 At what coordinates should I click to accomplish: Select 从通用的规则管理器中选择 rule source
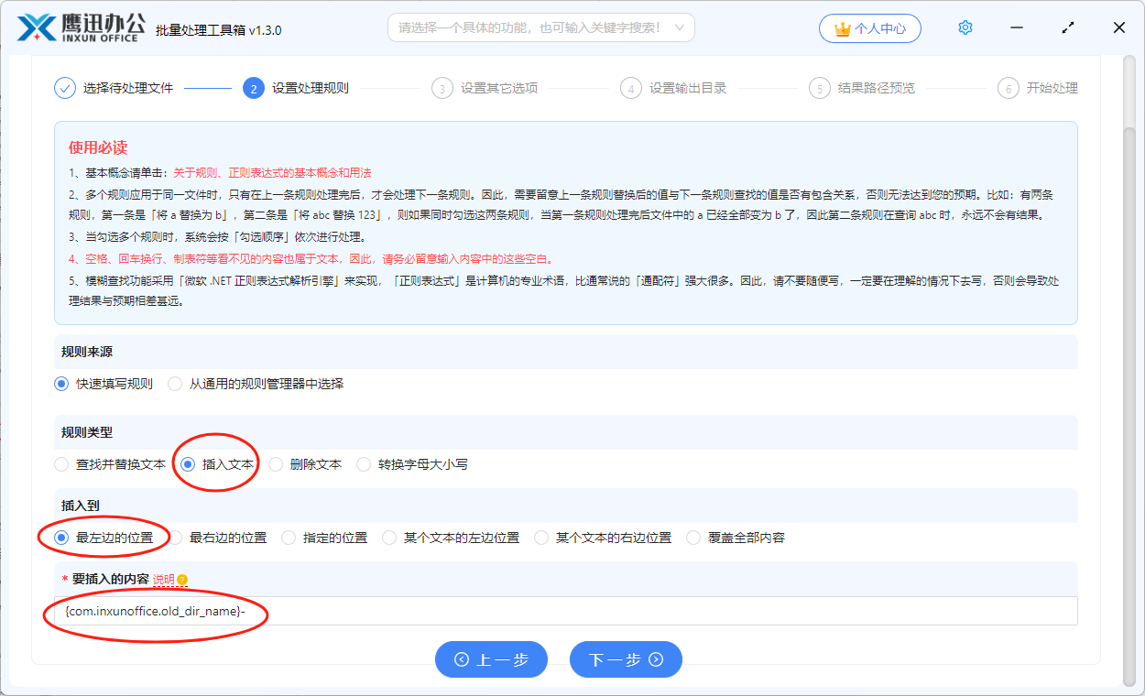[x=175, y=384]
